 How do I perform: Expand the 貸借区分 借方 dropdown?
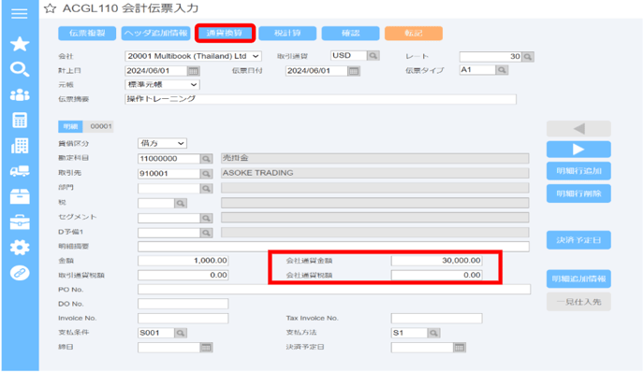162,143
